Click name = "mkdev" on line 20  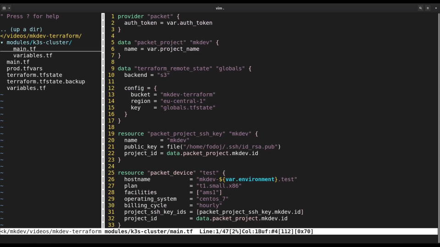pos(157,140)
